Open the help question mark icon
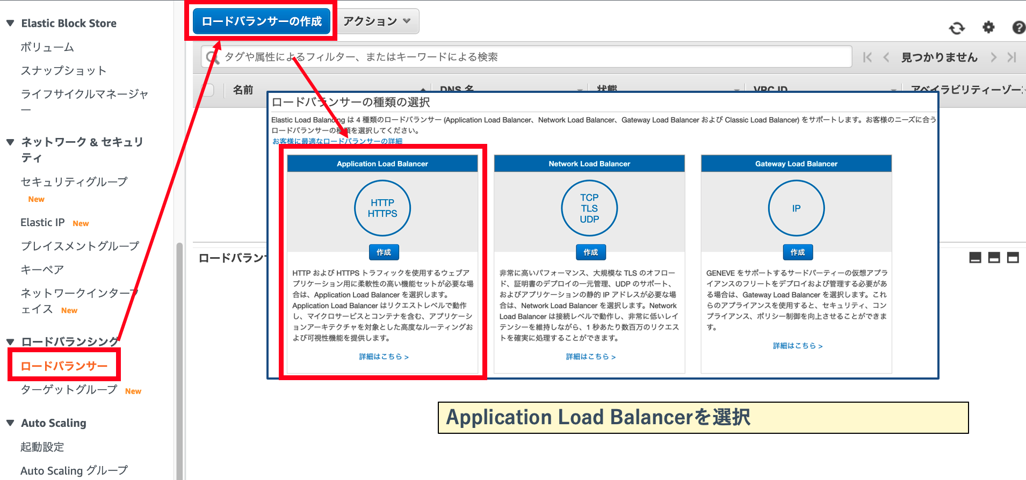Image resolution: width=1026 pixels, height=480 pixels. click(1018, 27)
